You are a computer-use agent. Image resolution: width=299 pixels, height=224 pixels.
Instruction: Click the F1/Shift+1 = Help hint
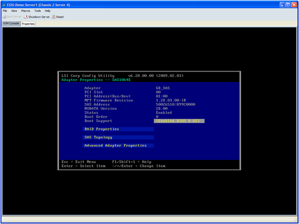132,162
